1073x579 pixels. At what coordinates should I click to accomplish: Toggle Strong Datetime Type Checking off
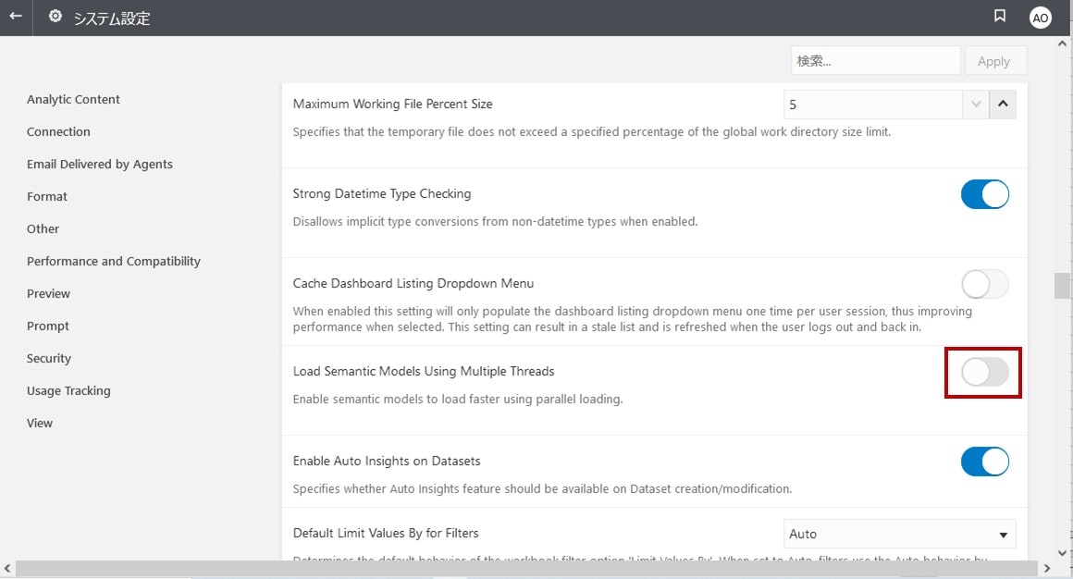984,195
